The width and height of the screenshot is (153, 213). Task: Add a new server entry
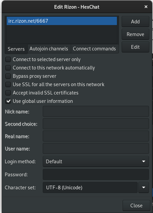pyautogui.click(x=135, y=21)
